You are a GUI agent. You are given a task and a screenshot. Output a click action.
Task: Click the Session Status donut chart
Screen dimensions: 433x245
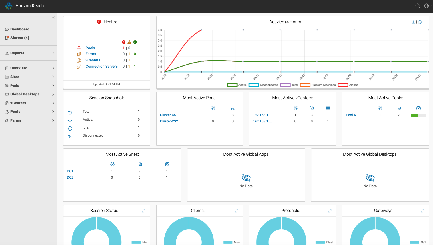[97, 231]
